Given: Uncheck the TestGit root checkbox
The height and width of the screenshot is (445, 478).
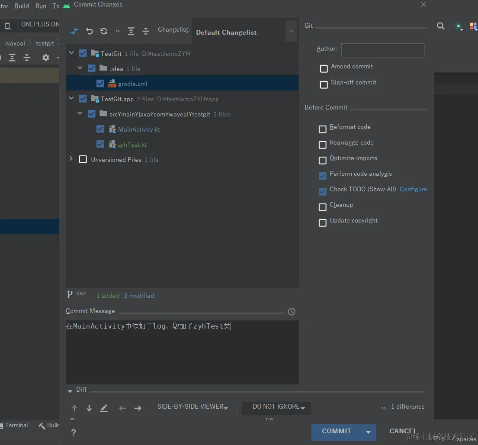Looking at the screenshot, I should coord(83,53).
